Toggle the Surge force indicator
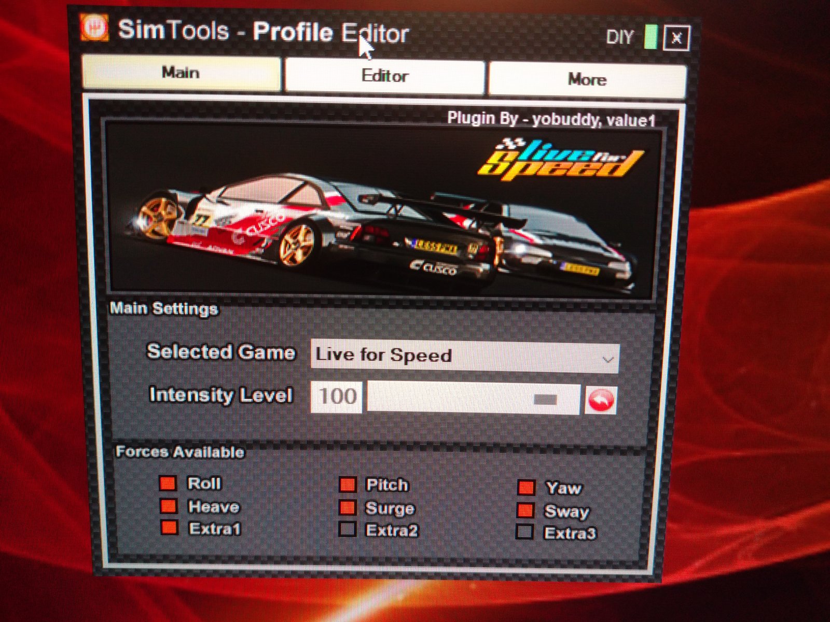830x622 pixels. 347,507
